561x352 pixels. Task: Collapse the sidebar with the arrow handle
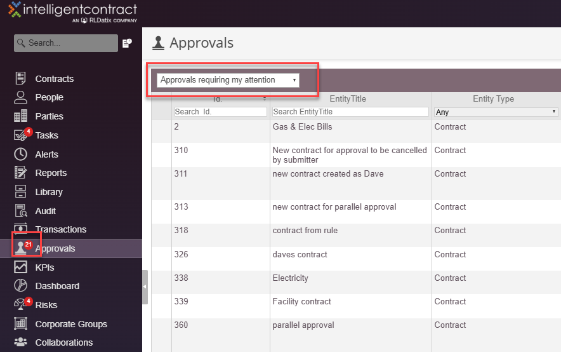pos(145,287)
